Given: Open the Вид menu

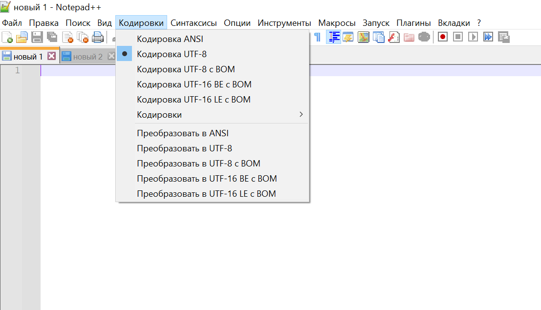Looking at the screenshot, I should pyautogui.click(x=105, y=23).
